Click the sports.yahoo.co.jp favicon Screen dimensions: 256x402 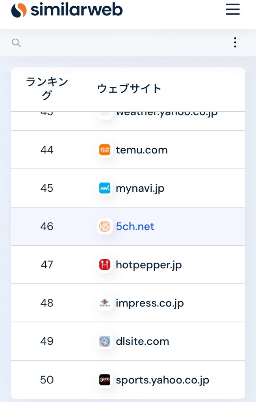[105, 380]
